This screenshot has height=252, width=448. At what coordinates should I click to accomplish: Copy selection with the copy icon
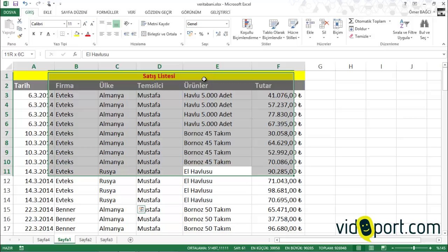click(x=20, y=29)
